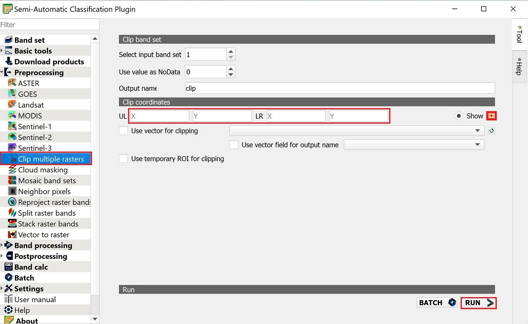Open the MODIS conversion tool
Viewport: 528px width, 324px height.
pyautogui.click(x=32, y=115)
